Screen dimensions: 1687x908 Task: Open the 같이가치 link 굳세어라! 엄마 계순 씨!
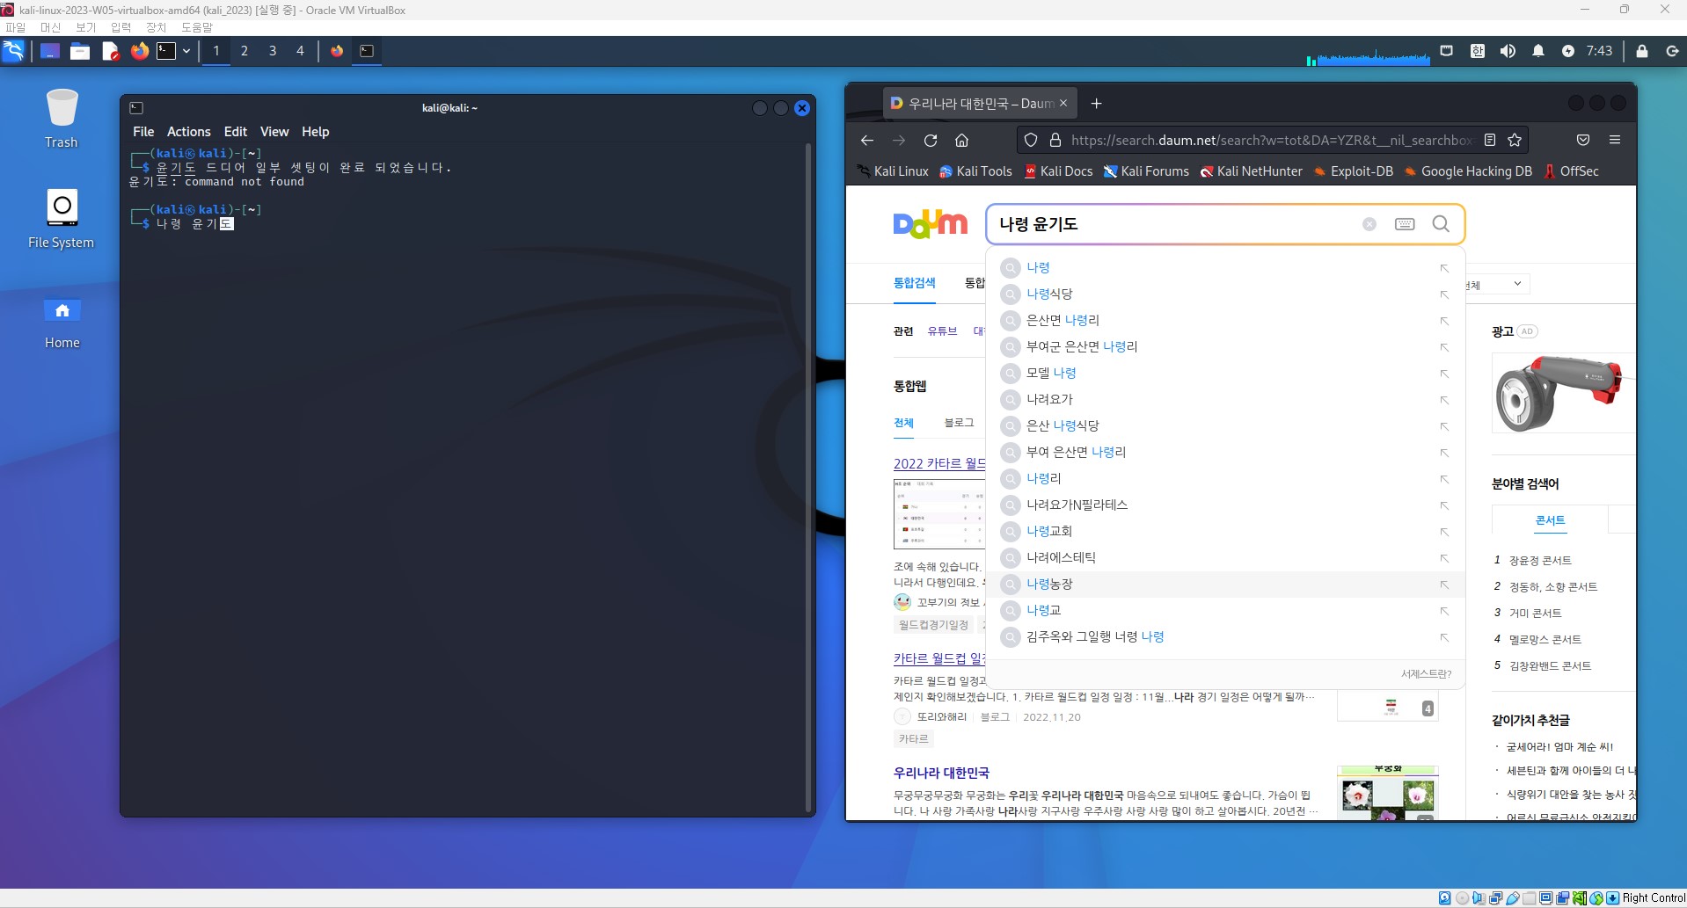tap(1559, 747)
